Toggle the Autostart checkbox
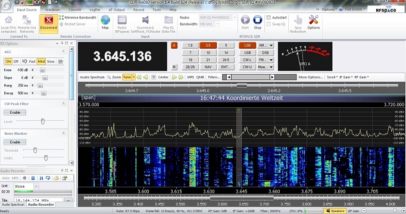This screenshot has height=214, width=406. click(268, 18)
